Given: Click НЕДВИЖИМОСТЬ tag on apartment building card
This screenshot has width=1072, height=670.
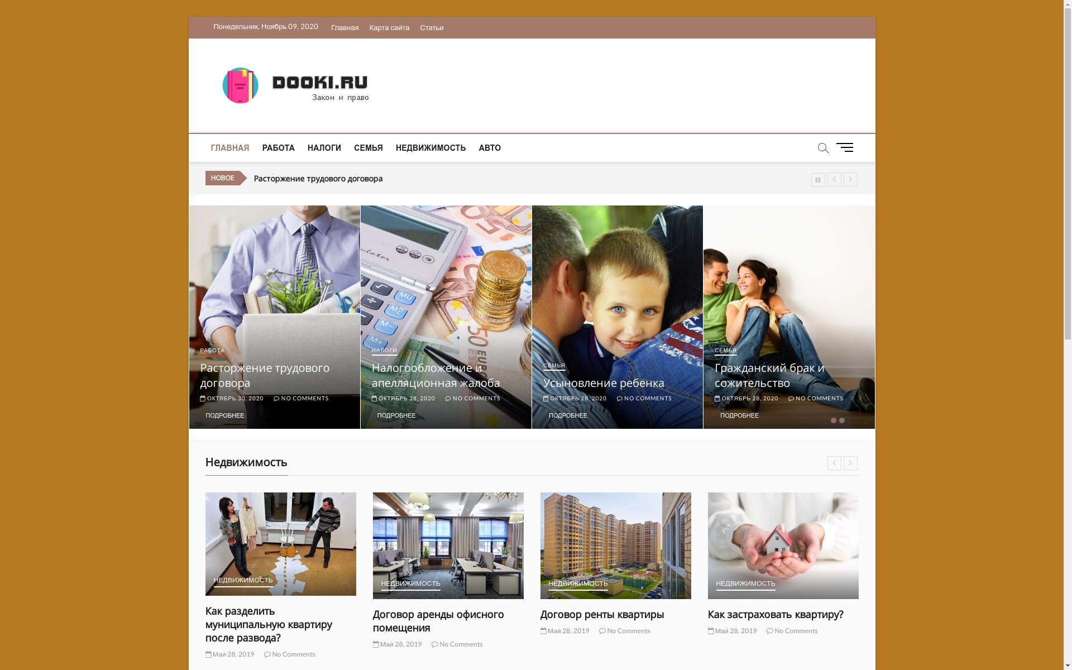Looking at the screenshot, I should [x=578, y=583].
